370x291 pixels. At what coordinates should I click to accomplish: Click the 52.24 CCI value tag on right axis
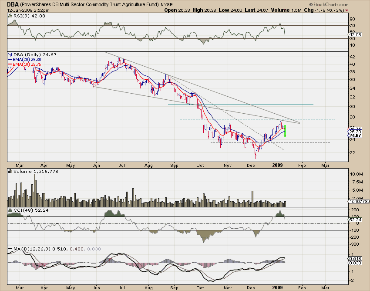coord(355,220)
